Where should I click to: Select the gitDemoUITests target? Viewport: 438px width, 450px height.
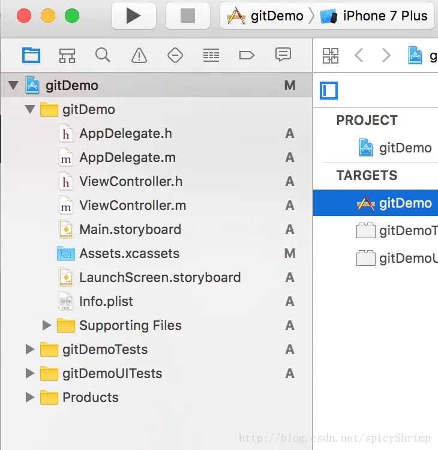click(x=376, y=258)
